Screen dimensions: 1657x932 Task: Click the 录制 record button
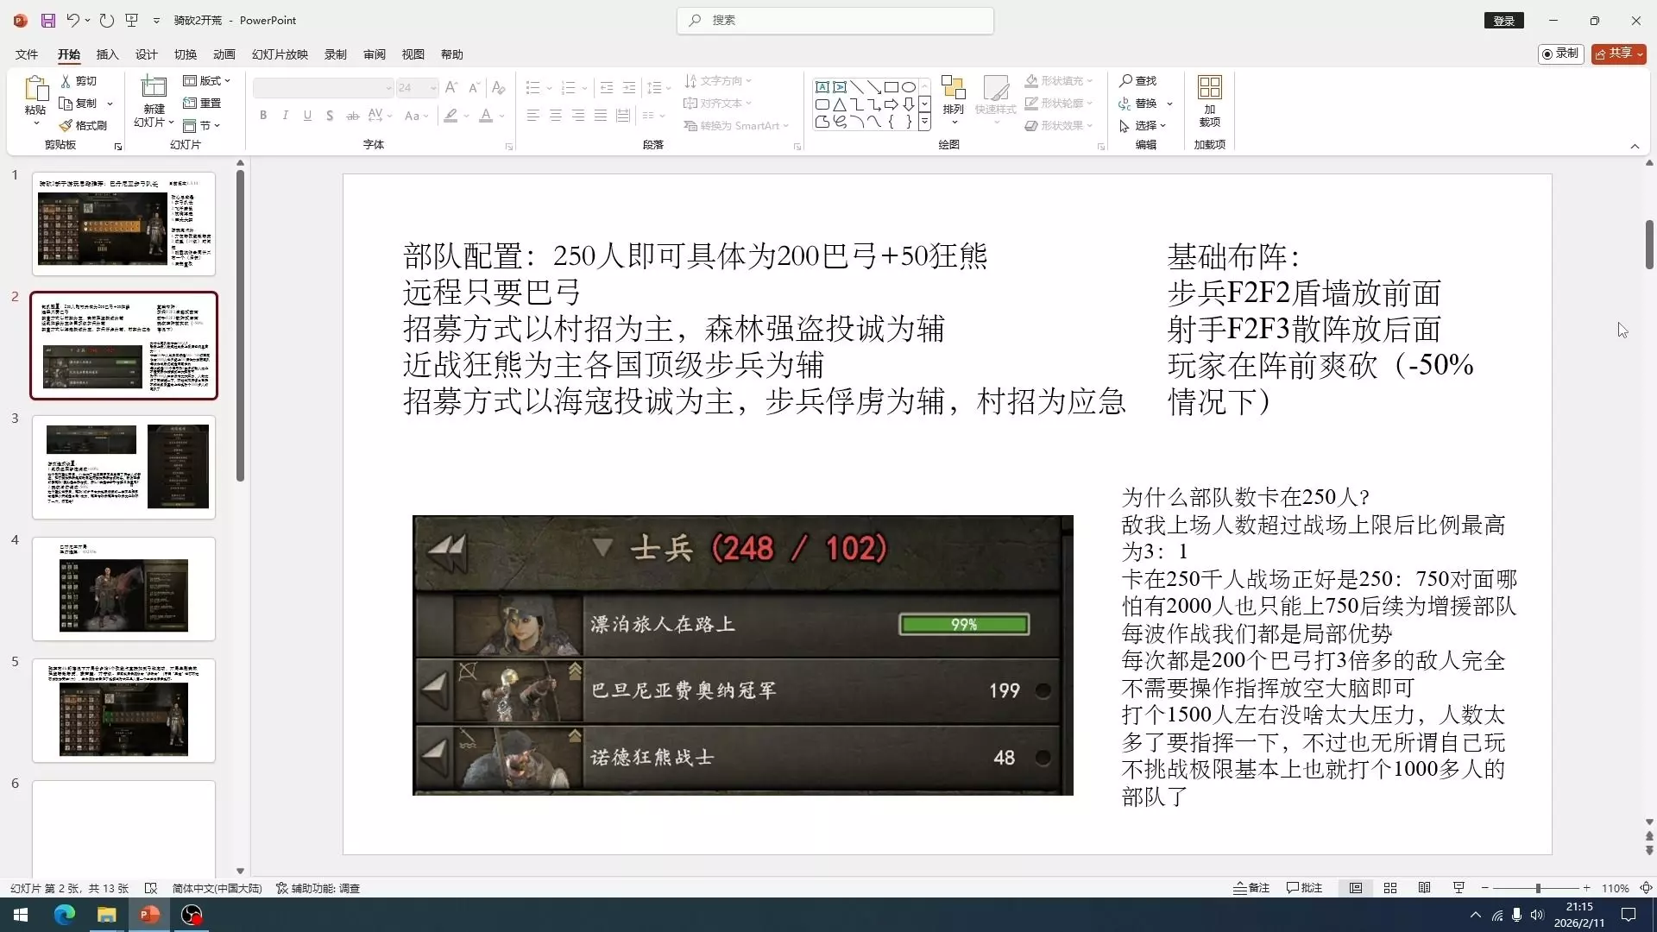pyautogui.click(x=1560, y=54)
